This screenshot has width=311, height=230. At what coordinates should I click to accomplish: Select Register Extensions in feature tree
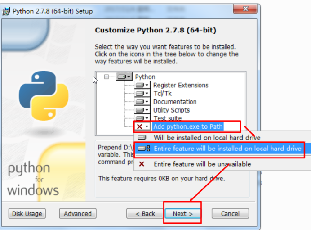click(x=181, y=85)
